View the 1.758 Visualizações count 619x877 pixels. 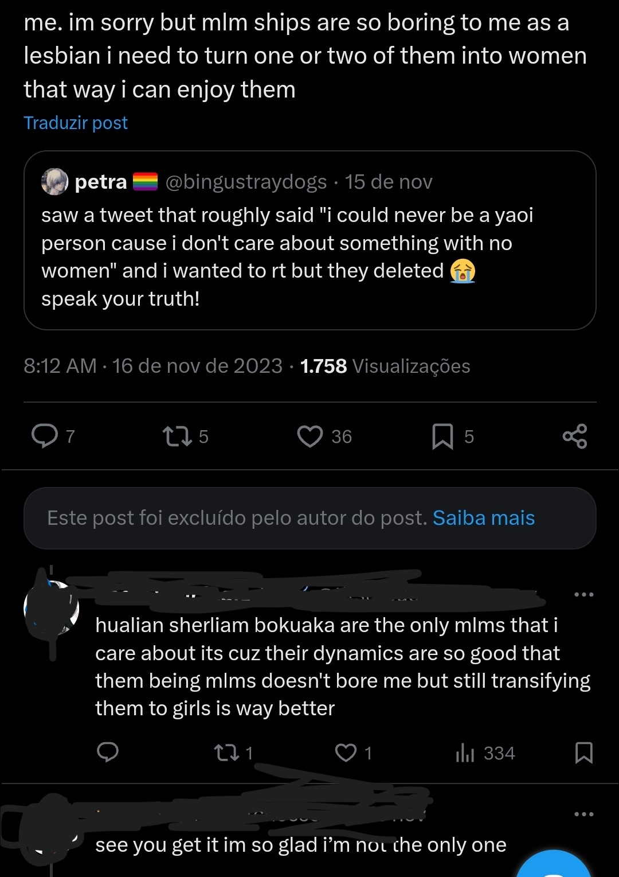pos(385,366)
